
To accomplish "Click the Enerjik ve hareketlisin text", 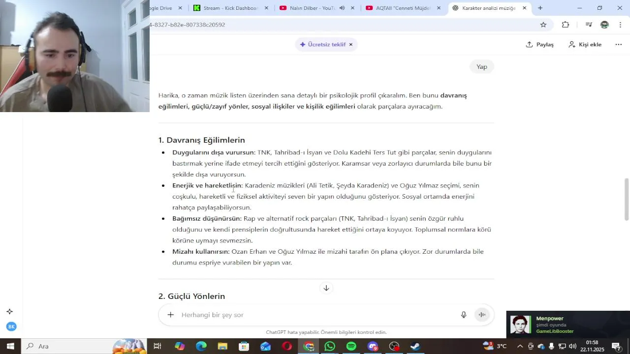I will (x=207, y=185).
